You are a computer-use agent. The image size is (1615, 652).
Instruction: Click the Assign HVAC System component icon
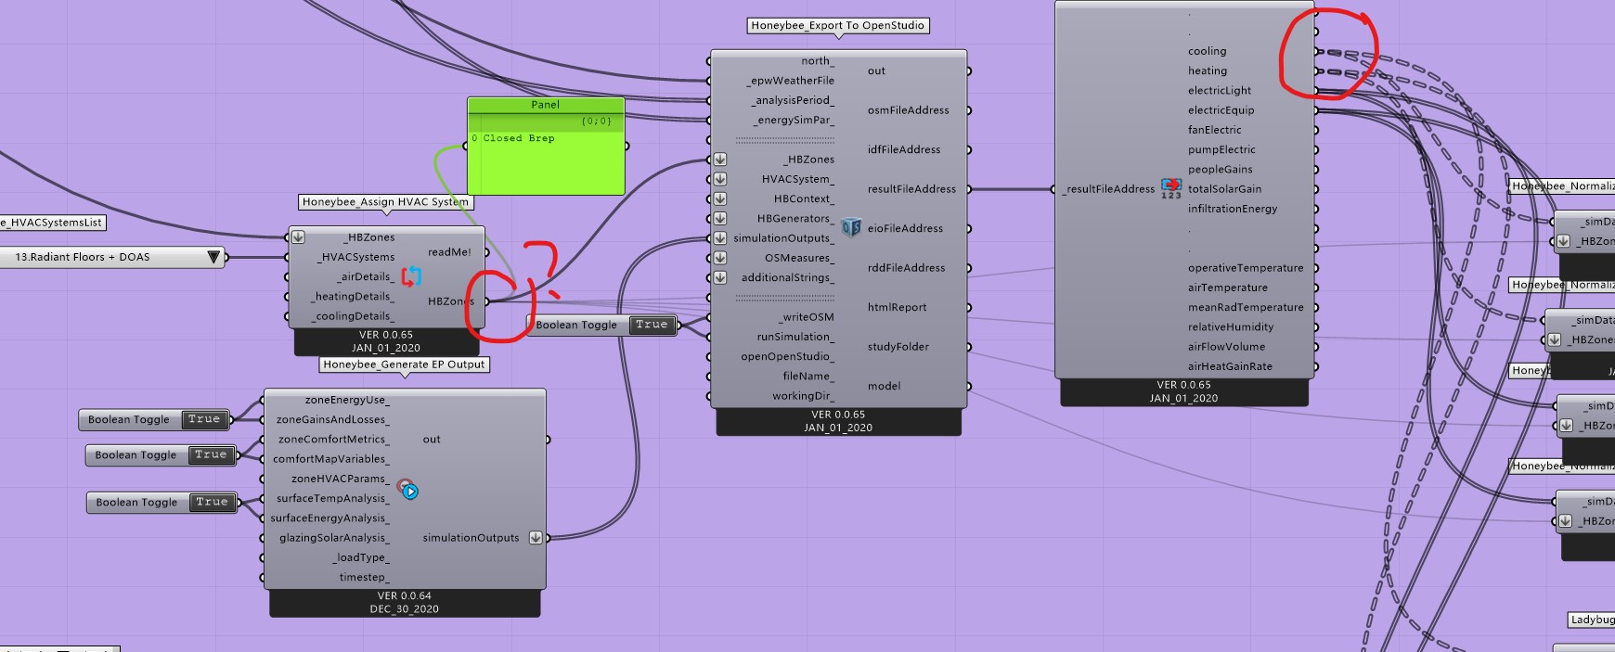[x=411, y=275]
